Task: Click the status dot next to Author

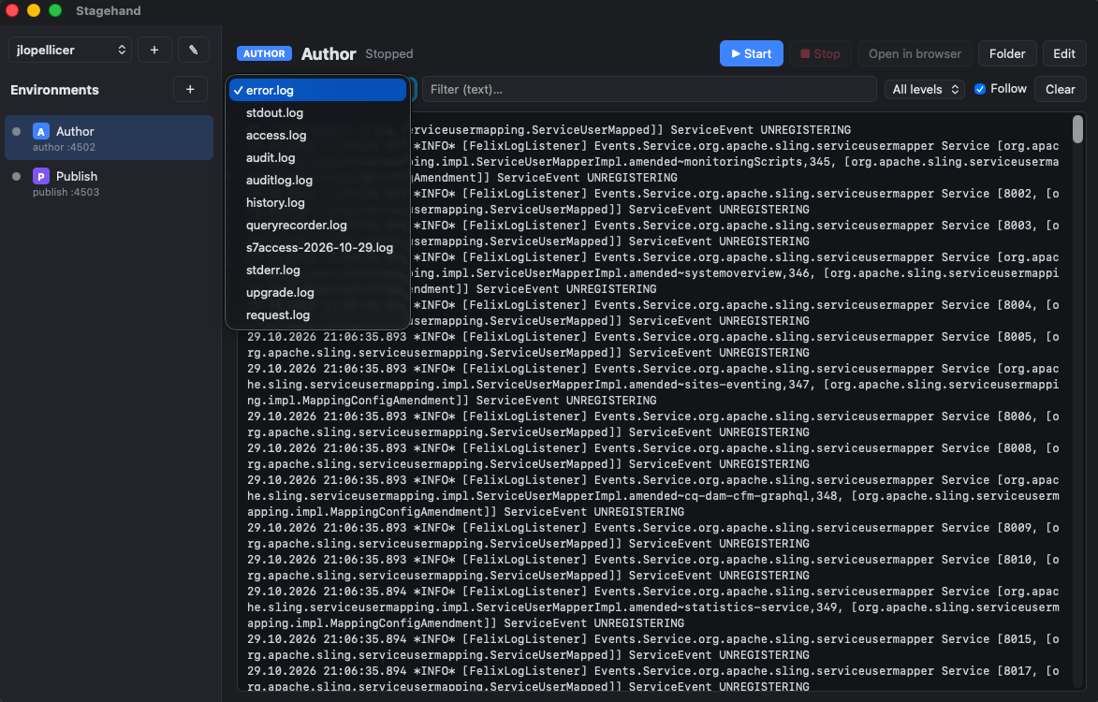Action: click(17, 132)
